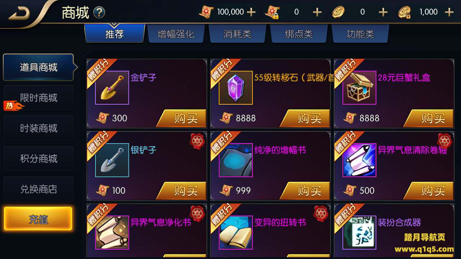Click the plus next to 1,000 locked coins
The height and width of the screenshot is (259, 461).
(449, 12)
